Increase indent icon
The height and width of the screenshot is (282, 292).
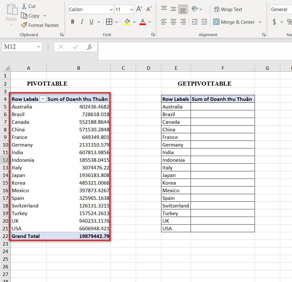204,22
